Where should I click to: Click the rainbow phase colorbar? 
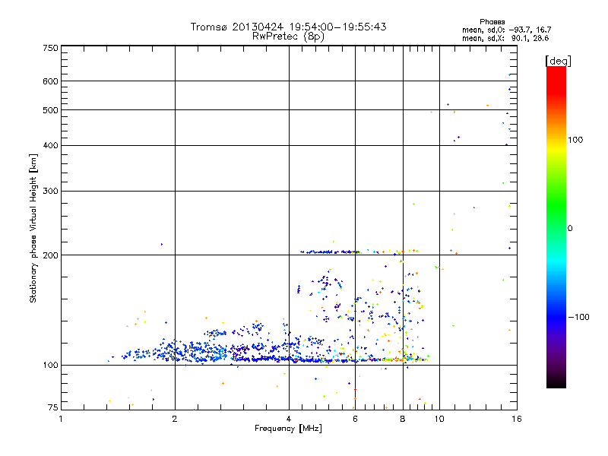click(x=556, y=227)
